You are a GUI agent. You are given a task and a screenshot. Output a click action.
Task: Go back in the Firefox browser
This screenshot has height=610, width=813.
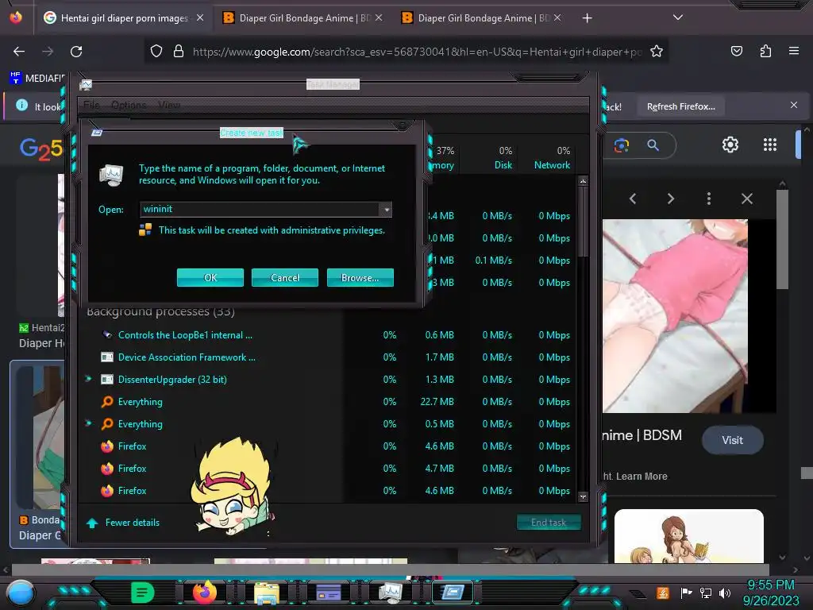point(19,52)
